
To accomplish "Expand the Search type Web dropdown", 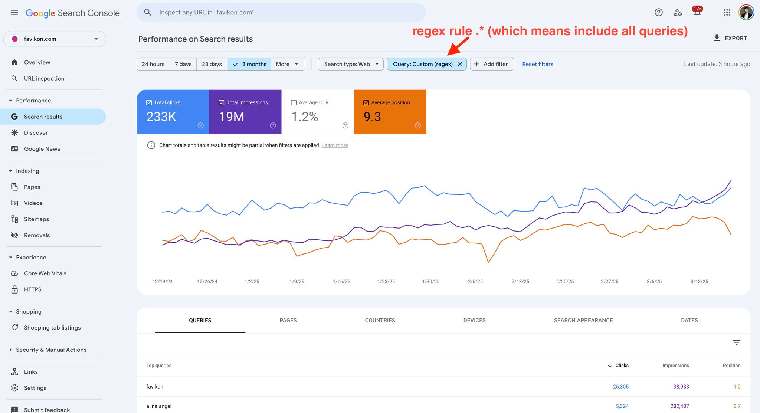I will (x=350, y=64).
